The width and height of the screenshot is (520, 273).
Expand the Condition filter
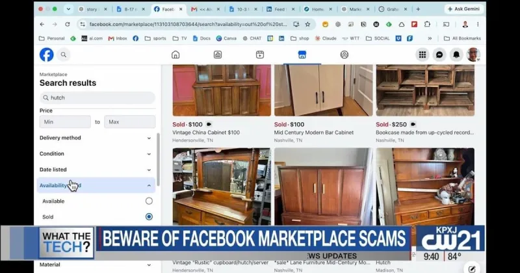(x=96, y=153)
